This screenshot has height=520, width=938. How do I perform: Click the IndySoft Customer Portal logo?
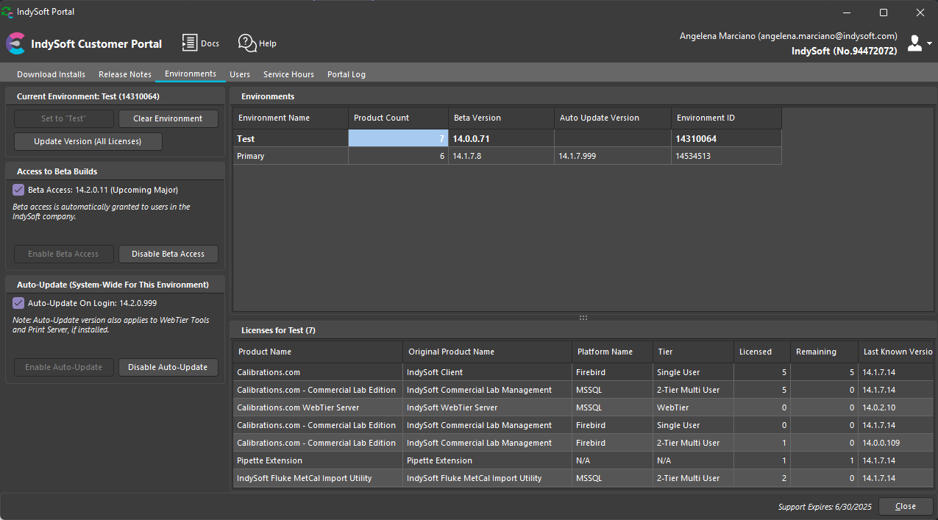(x=15, y=44)
